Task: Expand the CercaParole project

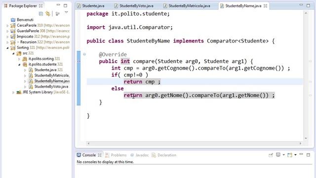Action: pos(7,26)
